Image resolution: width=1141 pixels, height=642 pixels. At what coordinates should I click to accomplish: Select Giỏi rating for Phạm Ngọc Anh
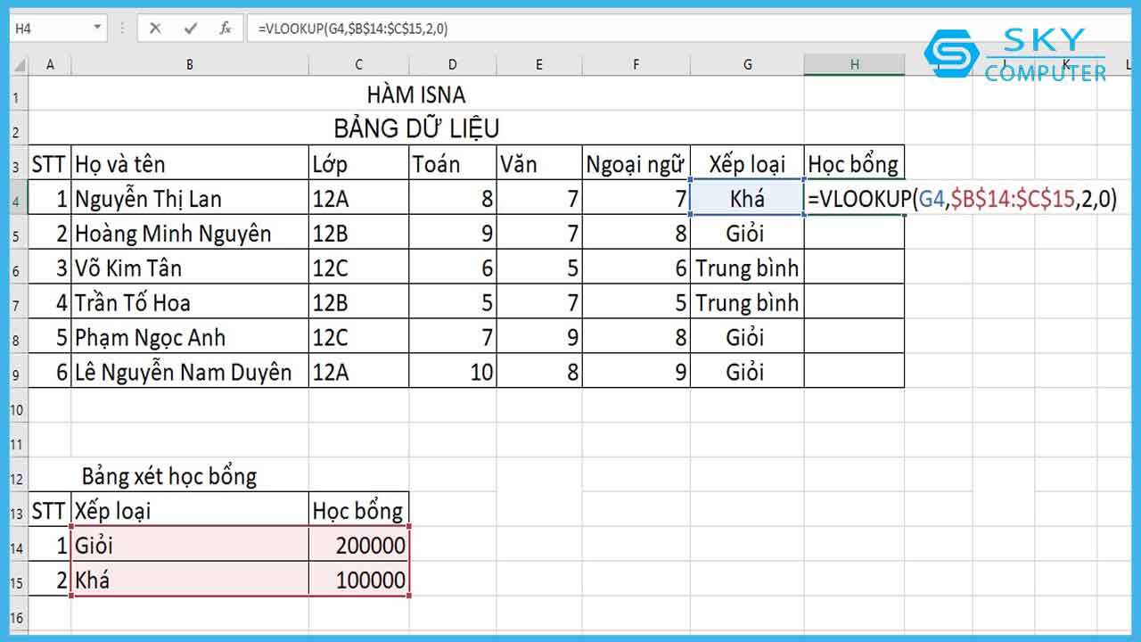coord(747,337)
